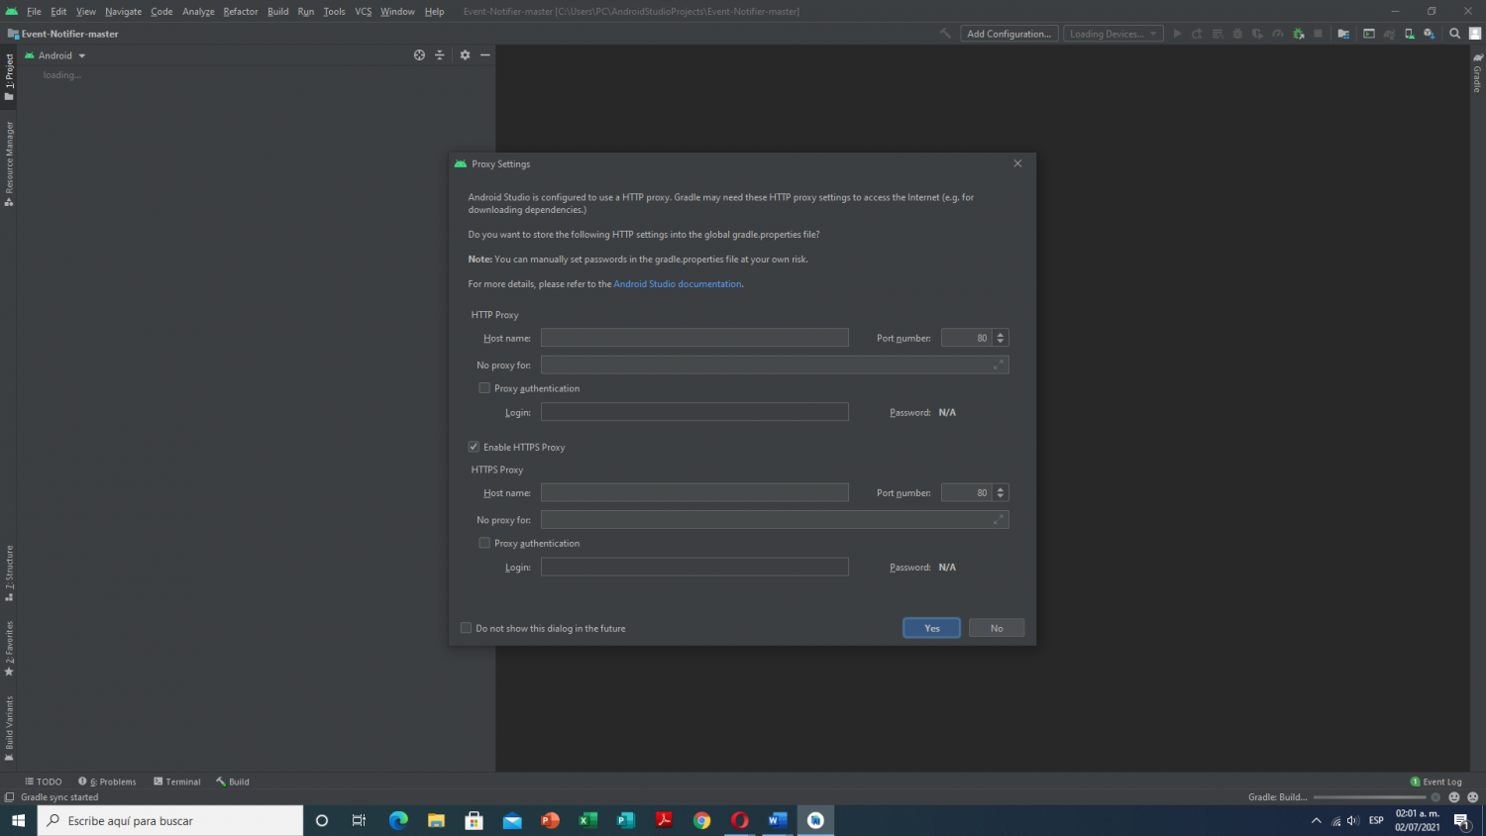Click the happy smiley feedback icon
The width and height of the screenshot is (1486, 836).
tap(1454, 797)
